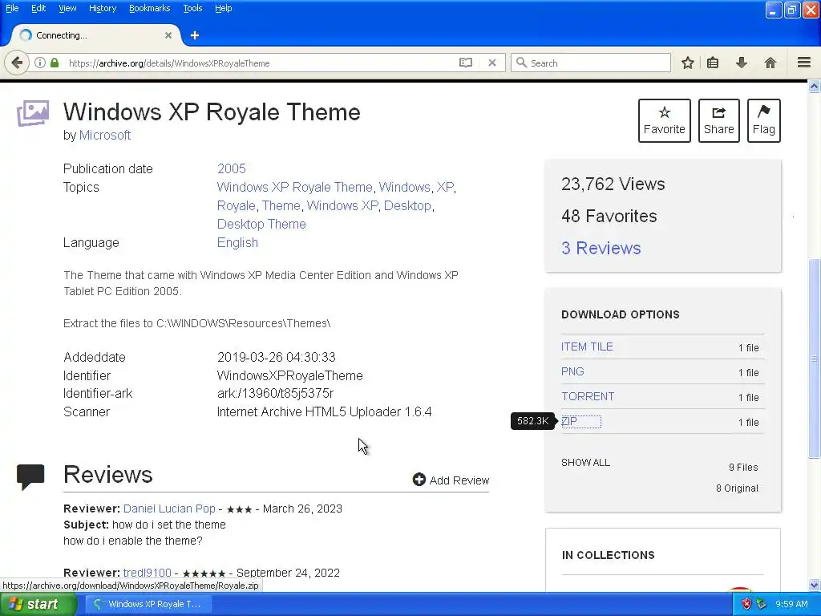Open the History menu
Screen dimensions: 821x616
103,8
